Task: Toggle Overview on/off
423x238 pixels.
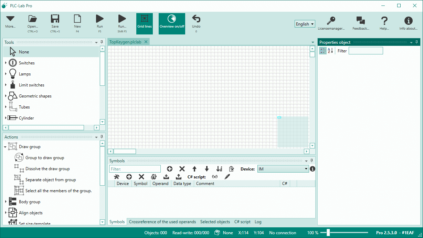Action: [172, 23]
